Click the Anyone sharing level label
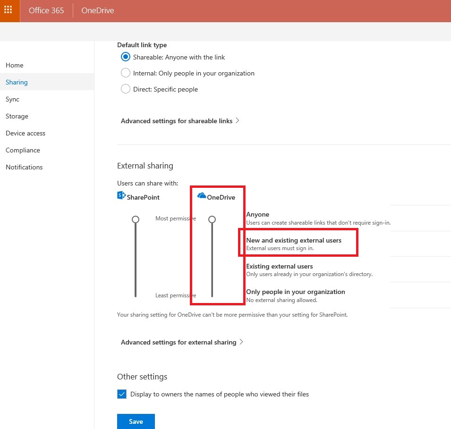The height and width of the screenshot is (429, 451). click(x=258, y=214)
